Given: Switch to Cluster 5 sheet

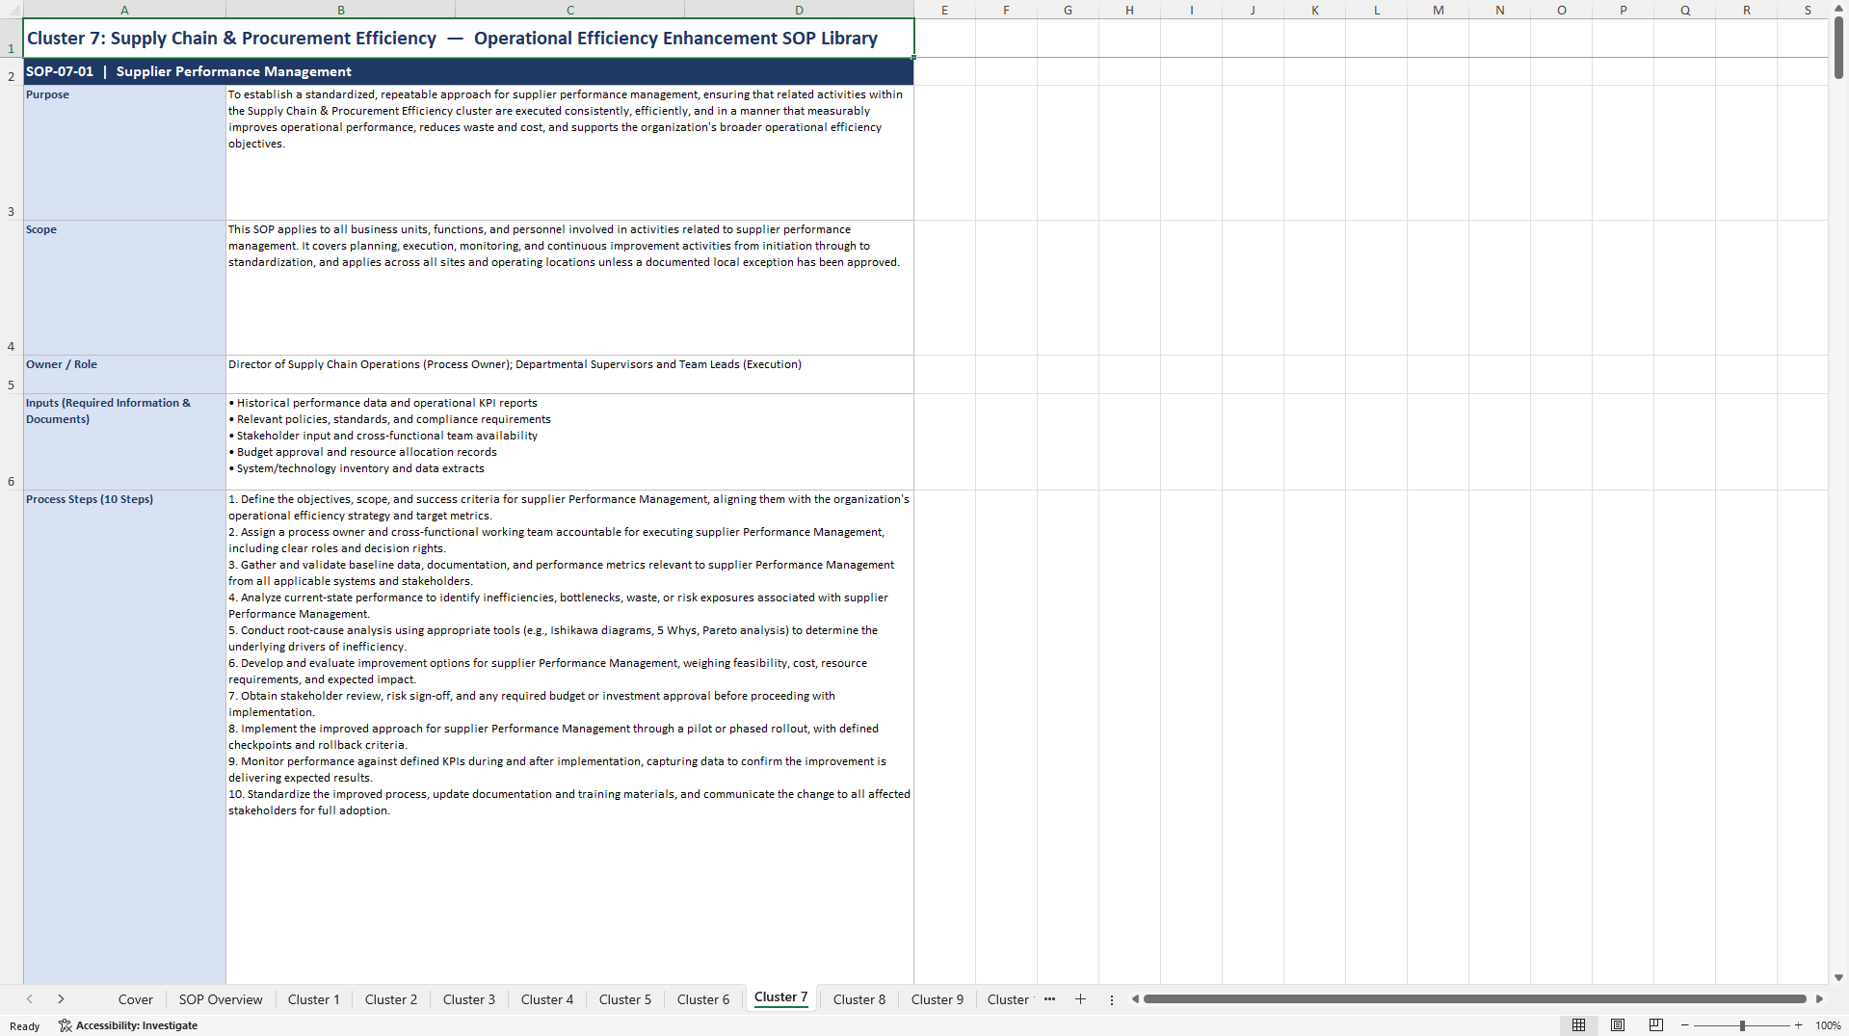Looking at the screenshot, I should click(x=625, y=999).
